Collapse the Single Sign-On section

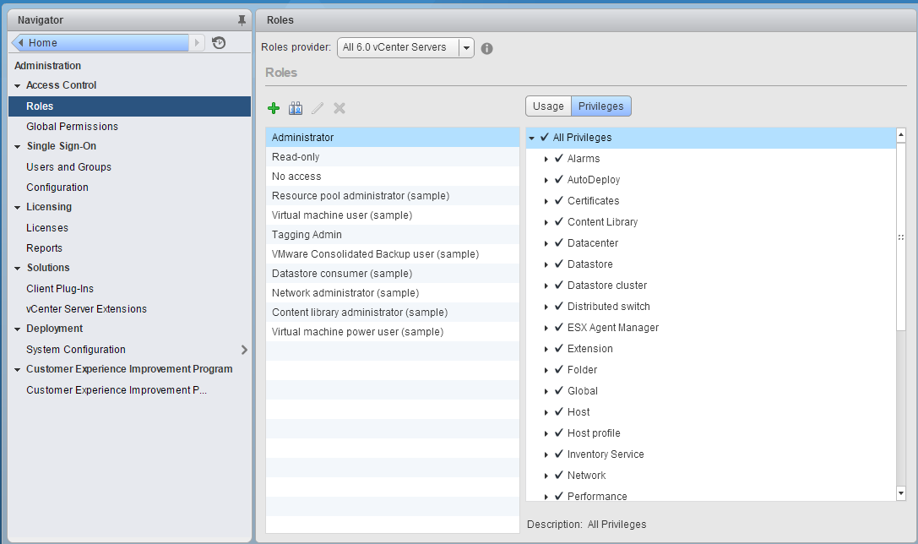(18, 146)
